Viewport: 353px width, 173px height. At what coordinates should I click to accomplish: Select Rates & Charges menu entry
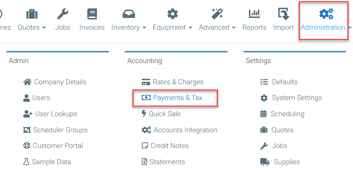(x=178, y=82)
